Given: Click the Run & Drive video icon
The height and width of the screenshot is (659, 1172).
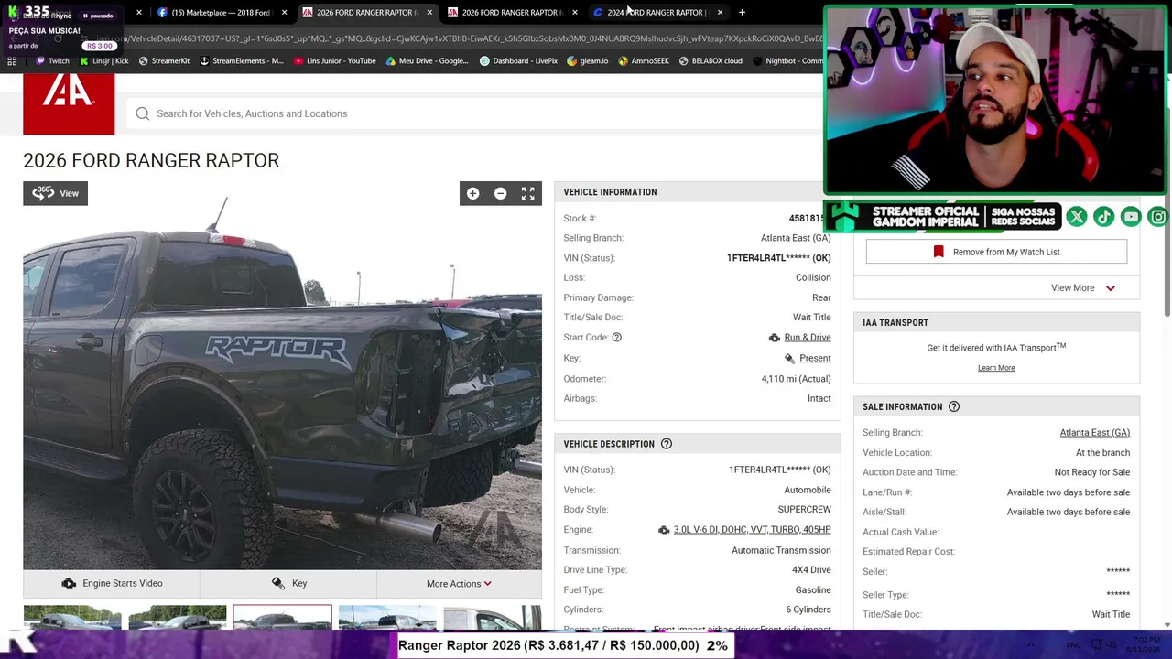Looking at the screenshot, I should (775, 338).
